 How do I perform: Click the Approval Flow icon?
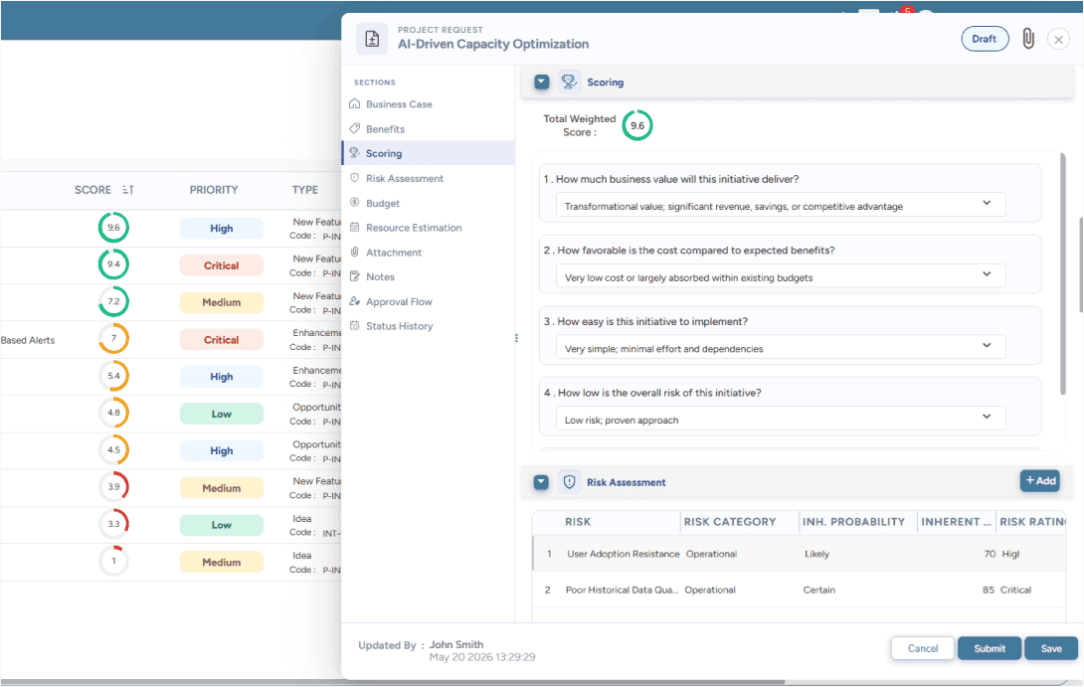(x=355, y=300)
